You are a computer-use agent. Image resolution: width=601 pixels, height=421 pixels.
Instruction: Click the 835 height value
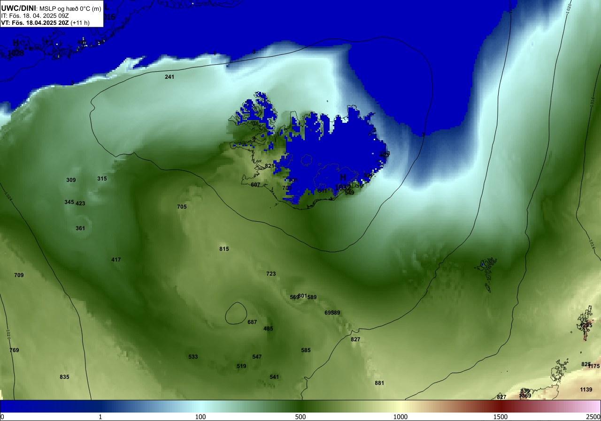(64, 377)
